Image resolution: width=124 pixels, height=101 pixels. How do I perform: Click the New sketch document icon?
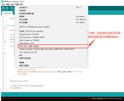(x=11, y=8)
